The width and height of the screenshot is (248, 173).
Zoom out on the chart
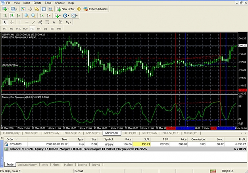(33, 16)
